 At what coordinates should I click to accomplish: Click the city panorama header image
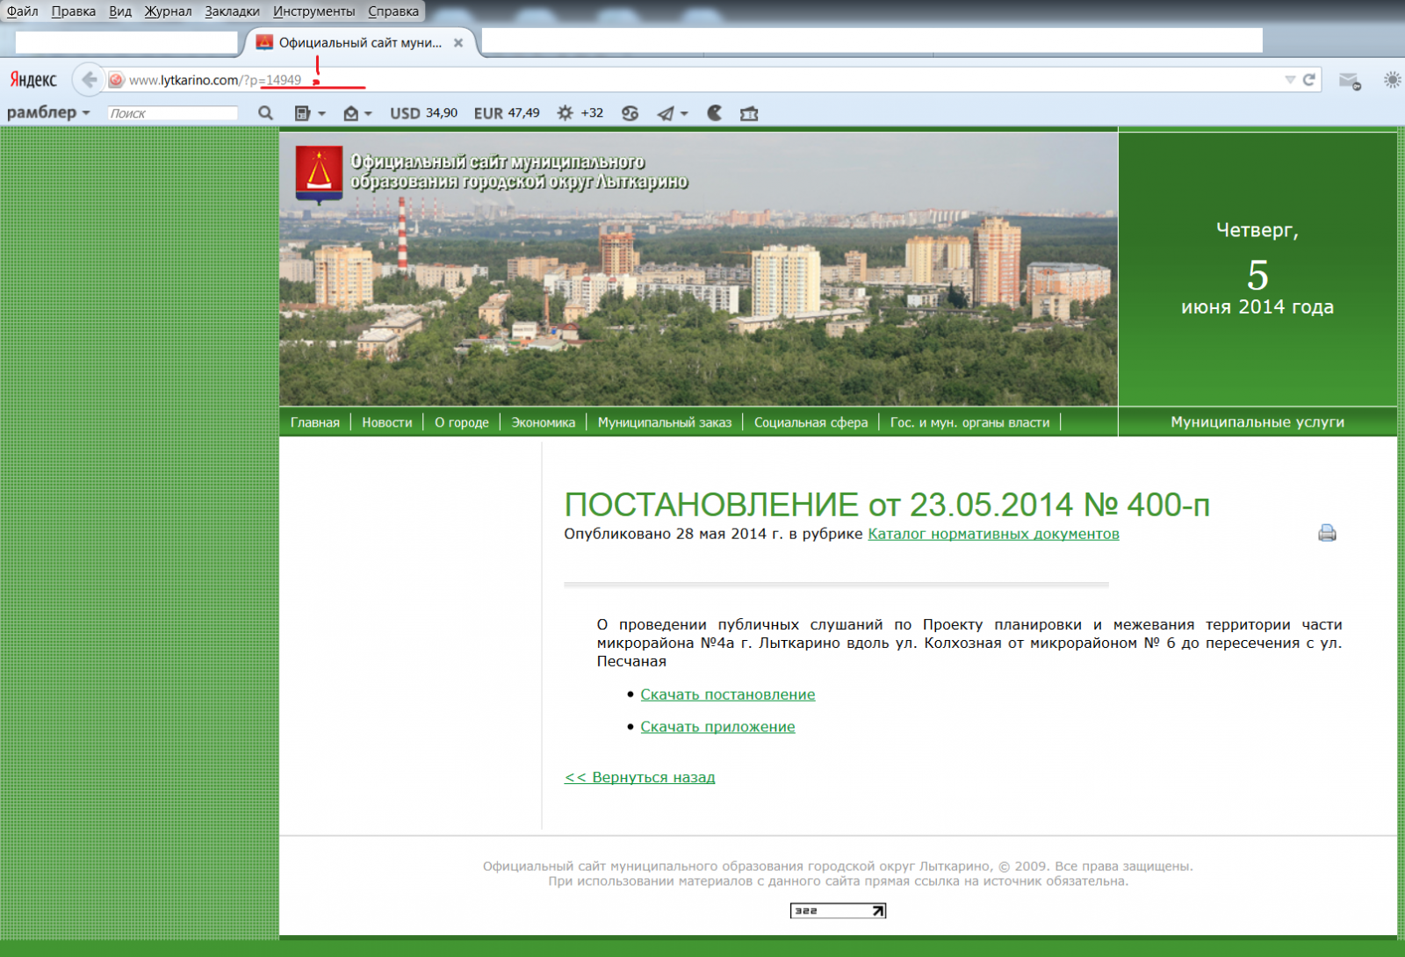[x=698, y=269]
